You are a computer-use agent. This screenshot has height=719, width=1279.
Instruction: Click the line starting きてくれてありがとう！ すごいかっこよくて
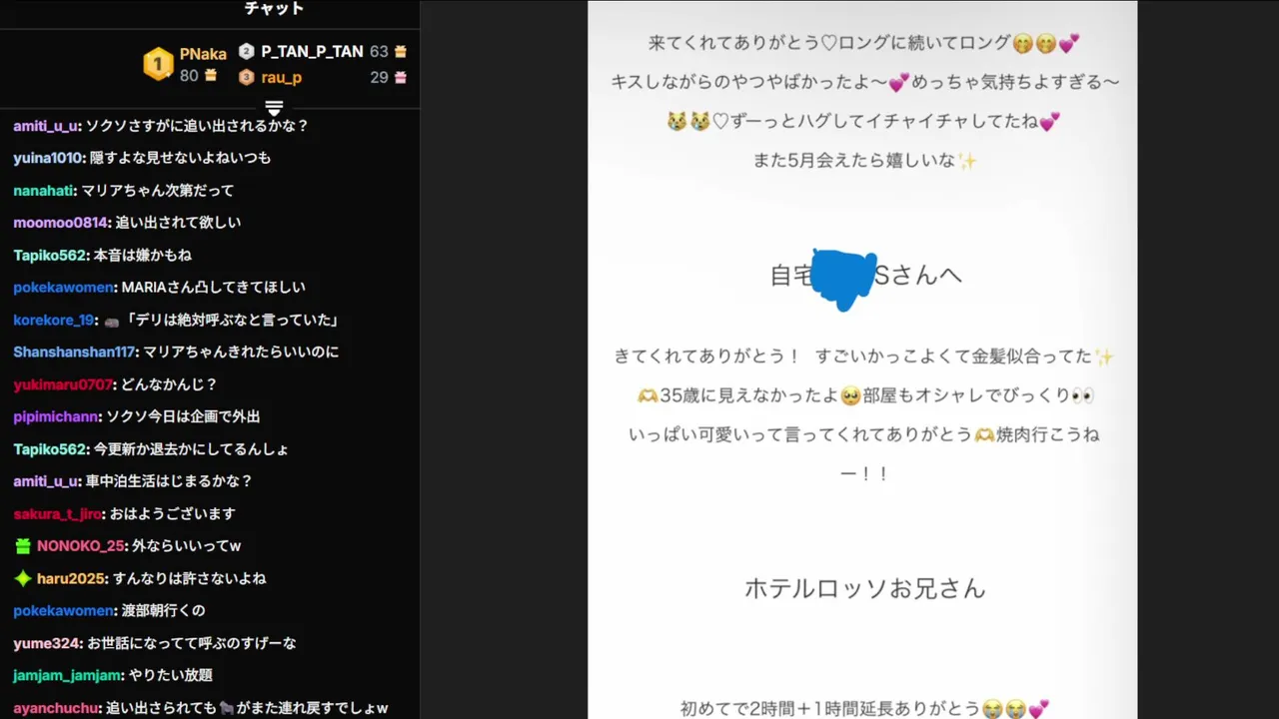[864, 357]
